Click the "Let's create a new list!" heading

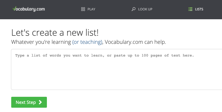tap(55, 33)
